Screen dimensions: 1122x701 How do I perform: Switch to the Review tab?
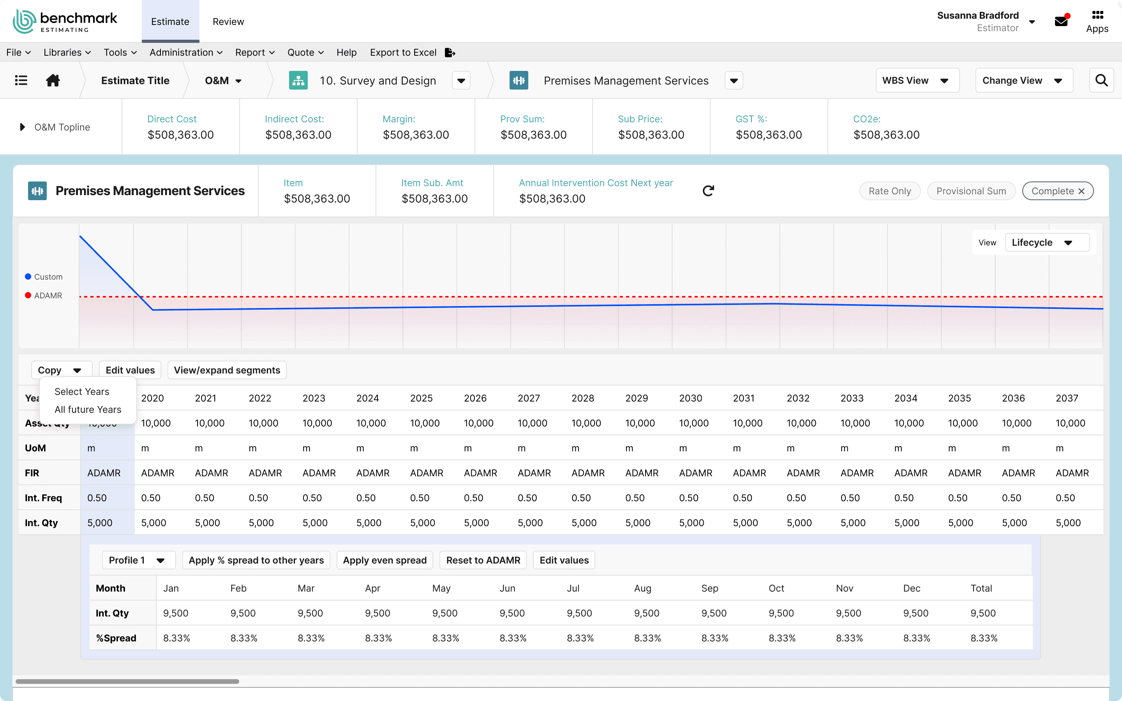(x=228, y=22)
